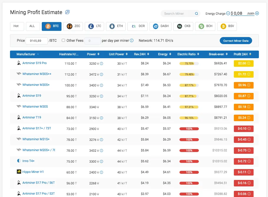Click Hippo Miner H1 power info icon
The image size is (268, 197).
coord(101,172)
